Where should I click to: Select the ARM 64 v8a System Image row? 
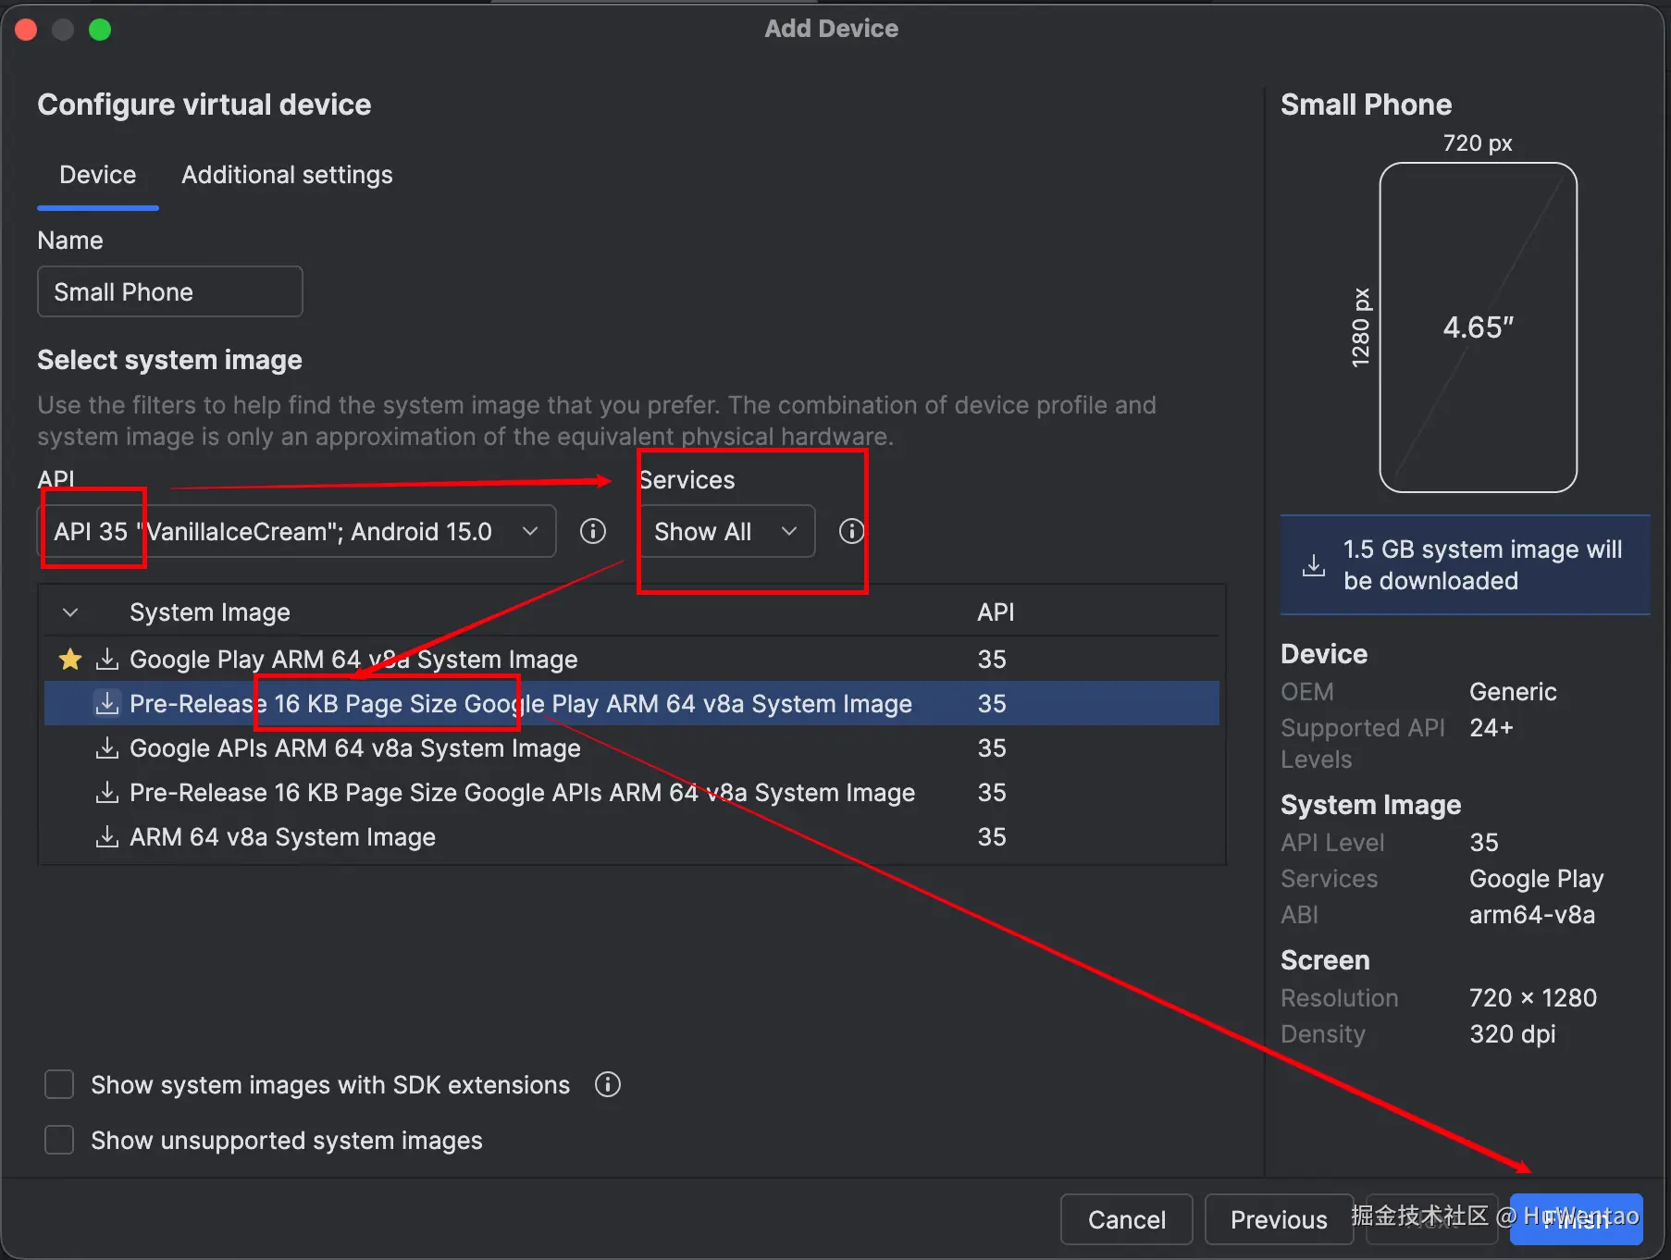(282, 837)
